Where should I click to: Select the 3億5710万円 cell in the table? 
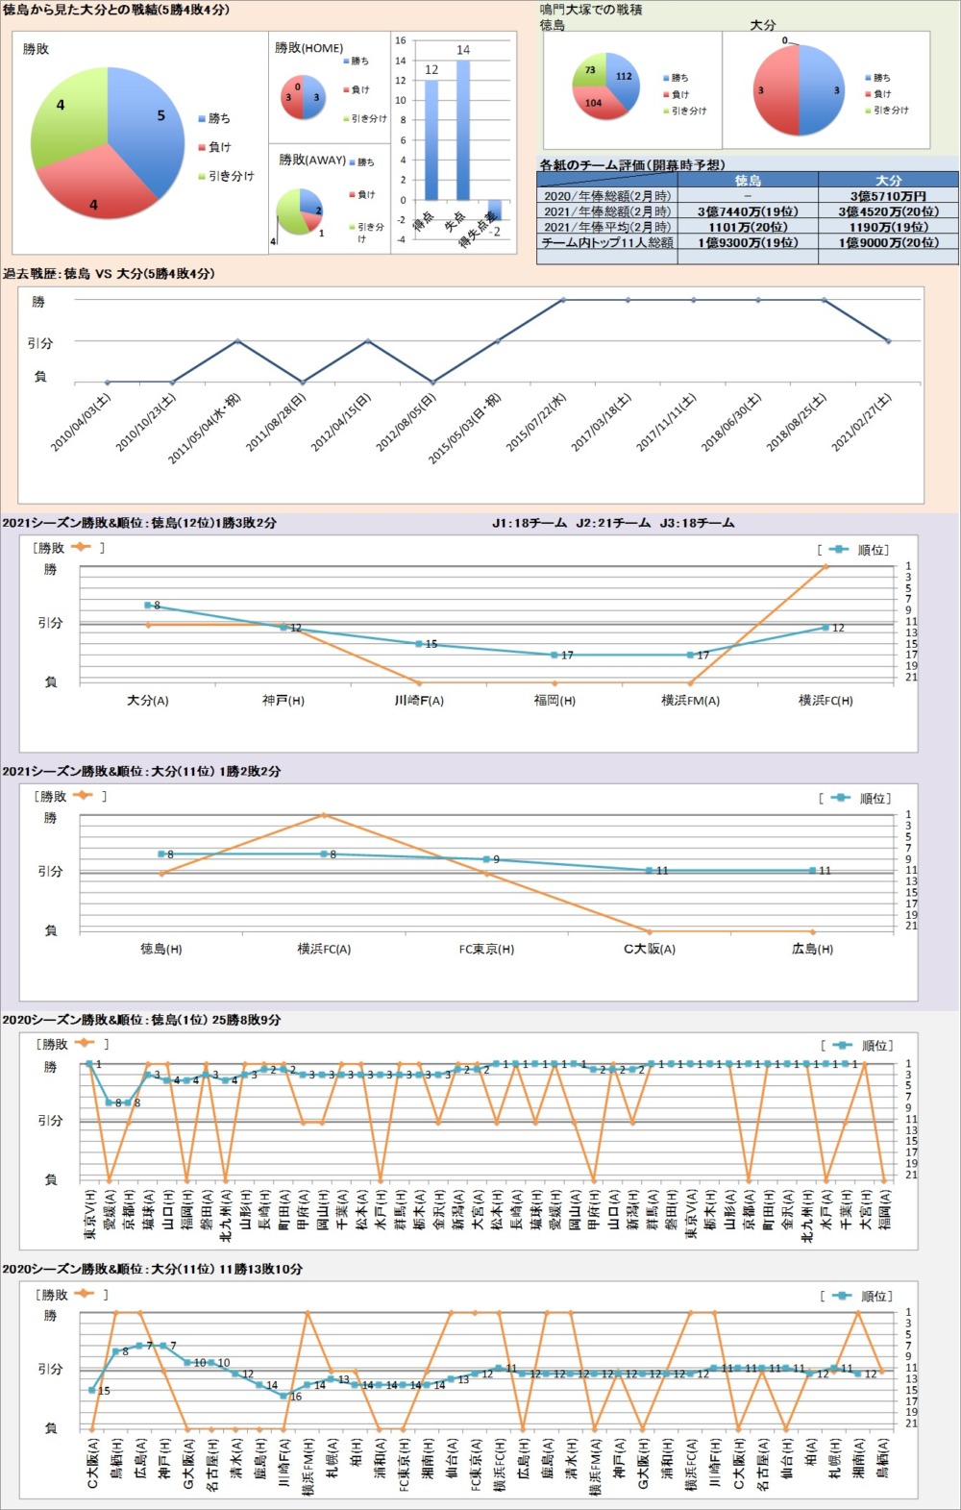tap(888, 196)
